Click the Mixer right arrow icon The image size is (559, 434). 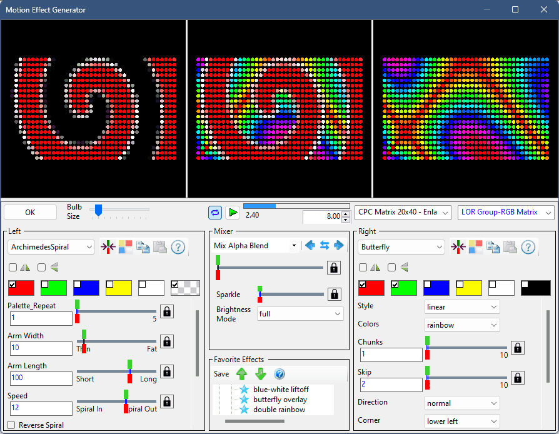coord(339,245)
